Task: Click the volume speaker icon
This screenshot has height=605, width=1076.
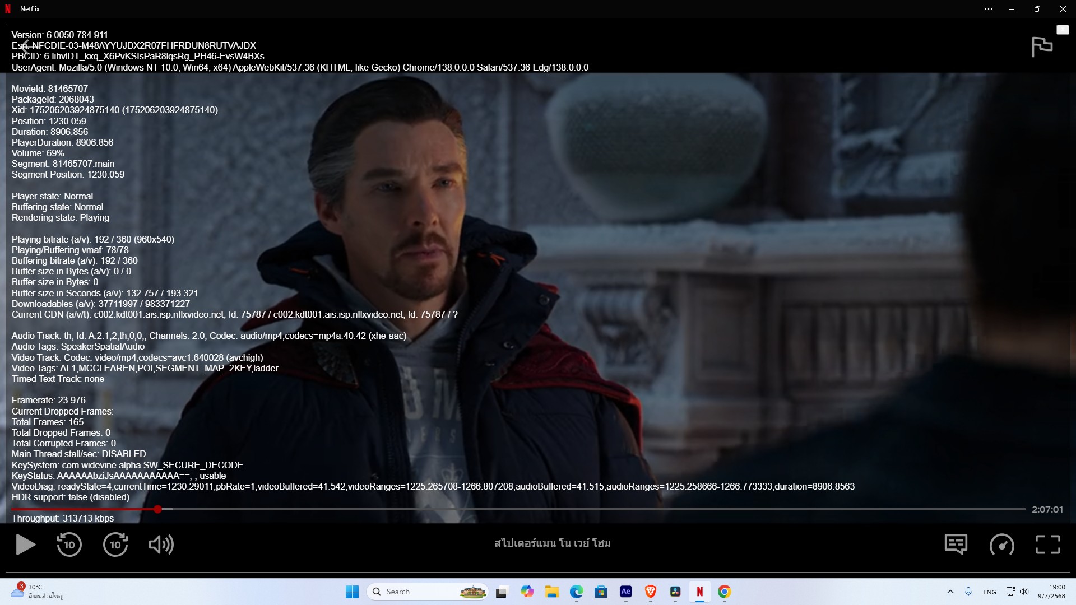Action: coord(161,544)
